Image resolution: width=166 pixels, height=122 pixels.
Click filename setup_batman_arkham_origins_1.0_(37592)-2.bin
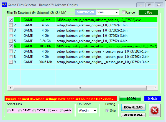[92, 30]
